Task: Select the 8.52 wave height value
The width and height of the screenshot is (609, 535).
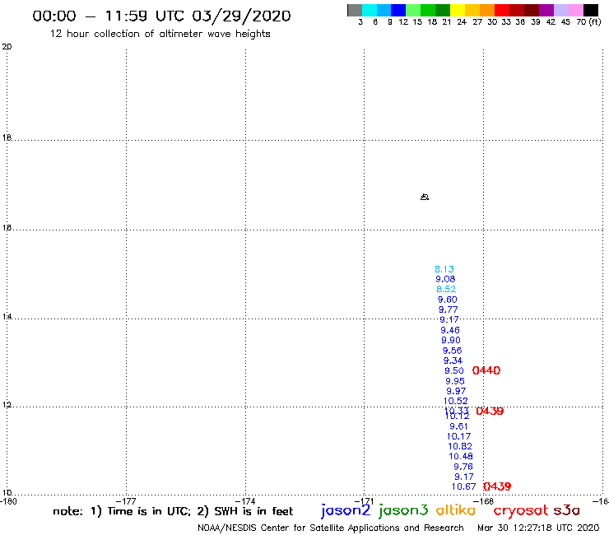Action: tap(446, 289)
